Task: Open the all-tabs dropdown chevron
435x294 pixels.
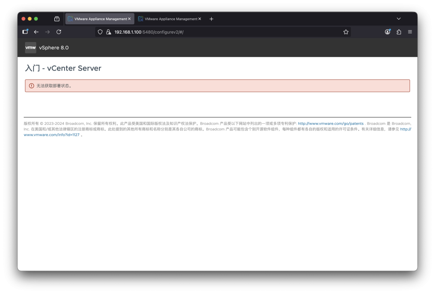Action: 398,18
